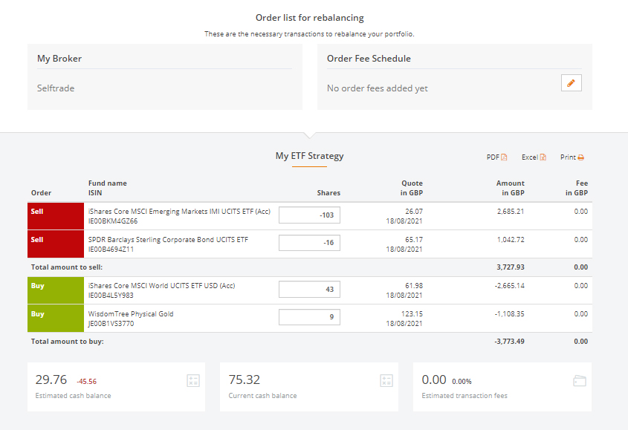628x430 pixels.
Task: Click the Buy label of the WisdomTree Gold row
Action: pyautogui.click(x=38, y=314)
